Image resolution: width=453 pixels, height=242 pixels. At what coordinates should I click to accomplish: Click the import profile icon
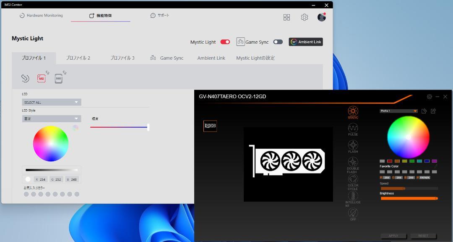pos(424,111)
